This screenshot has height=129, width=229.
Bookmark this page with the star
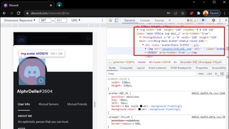(183, 13)
